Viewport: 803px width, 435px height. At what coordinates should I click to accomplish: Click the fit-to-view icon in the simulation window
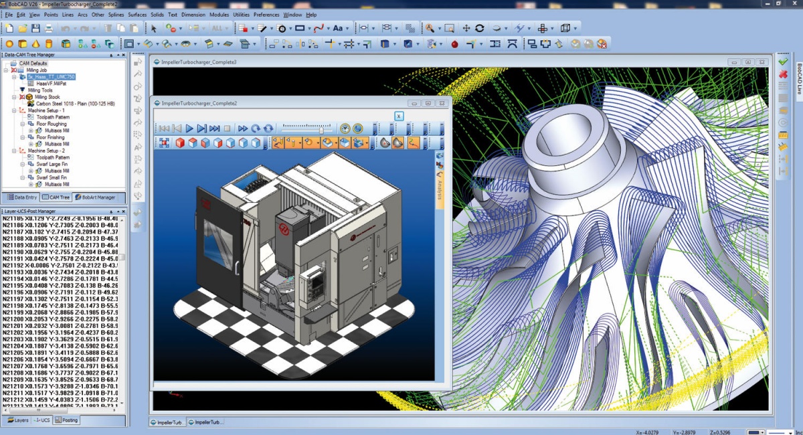164,143
